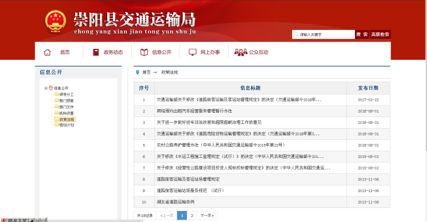
Task: Open item 4 about 道路危险货物运输管理规定
Action: [238, 134]
